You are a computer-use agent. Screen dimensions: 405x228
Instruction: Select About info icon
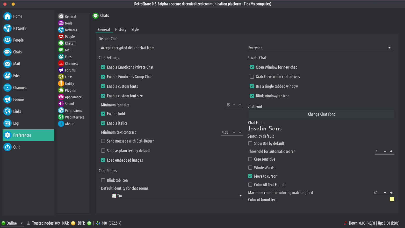[x=61, y=124]
